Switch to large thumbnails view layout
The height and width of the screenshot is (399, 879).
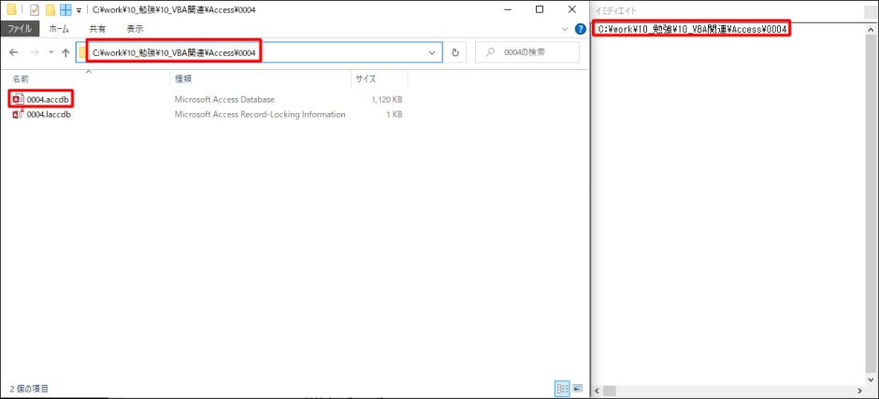click(x=577, y=388)
